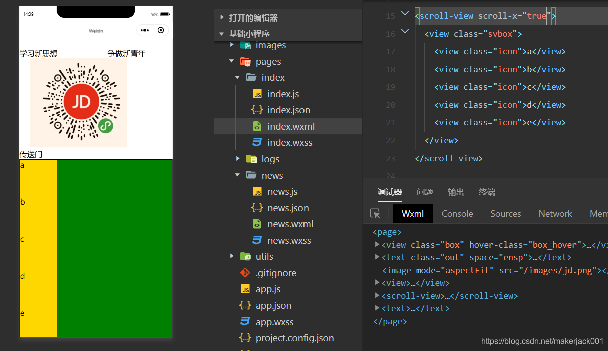The width and height of the screenshot is (608, 351).
Task: Open the Sources debugger tab
Action: [505, 214]
